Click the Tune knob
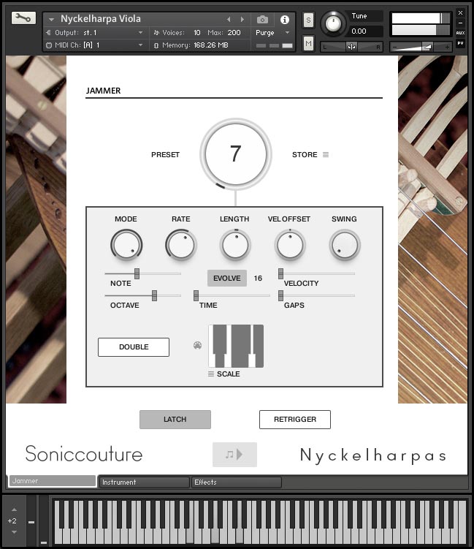The height and width of the screenshot is (549, 474). [x=333, y=23]
